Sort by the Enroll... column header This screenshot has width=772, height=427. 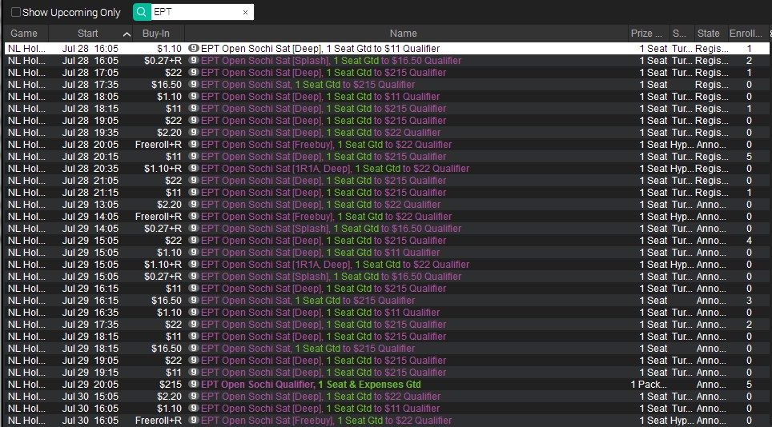746,34
